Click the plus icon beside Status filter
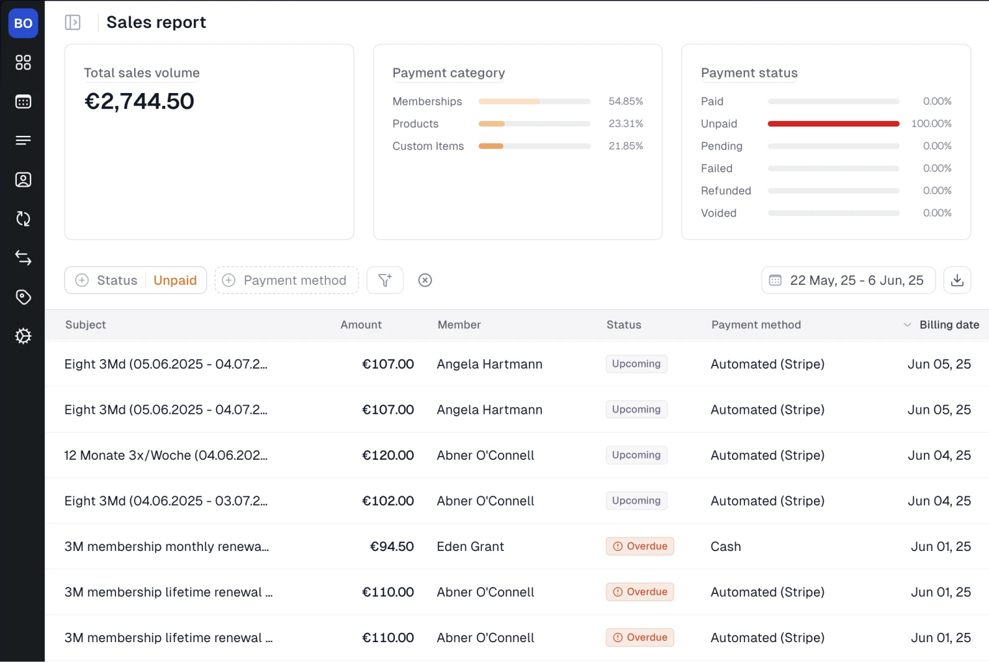 pos(82,280)
